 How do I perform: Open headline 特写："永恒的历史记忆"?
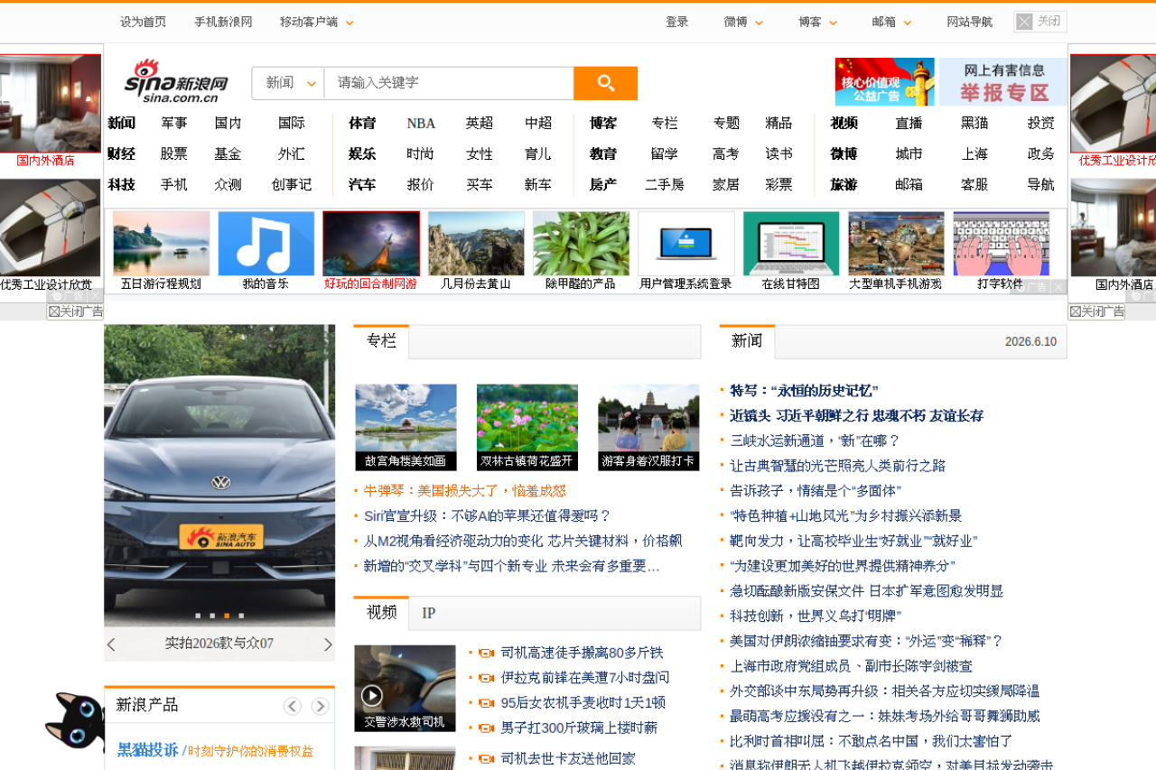804,391
